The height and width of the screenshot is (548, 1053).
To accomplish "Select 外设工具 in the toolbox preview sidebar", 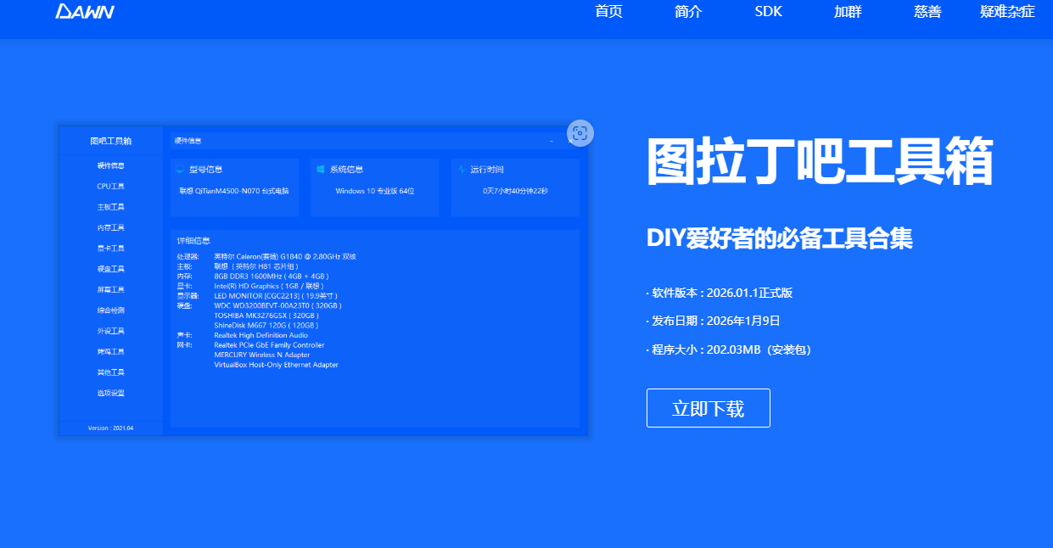I will point(111,331).
